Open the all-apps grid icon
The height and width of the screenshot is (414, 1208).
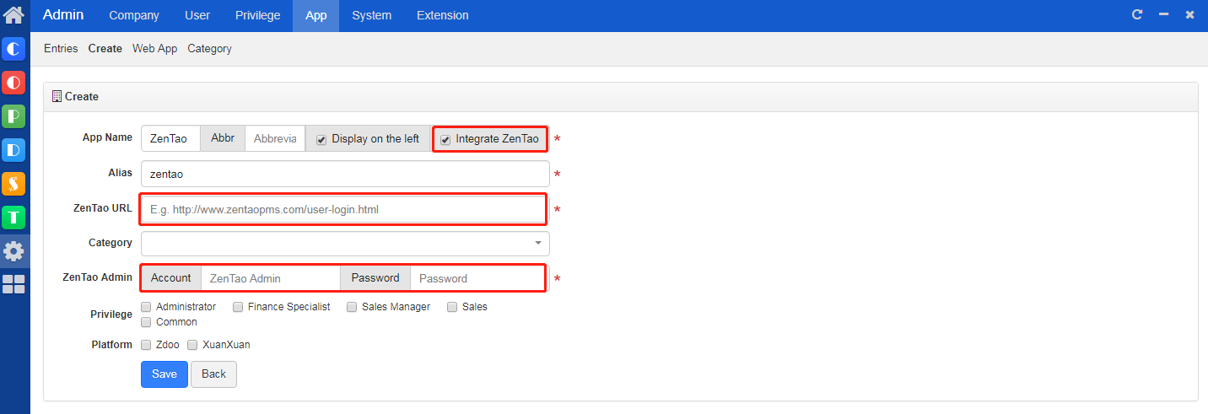13,284
